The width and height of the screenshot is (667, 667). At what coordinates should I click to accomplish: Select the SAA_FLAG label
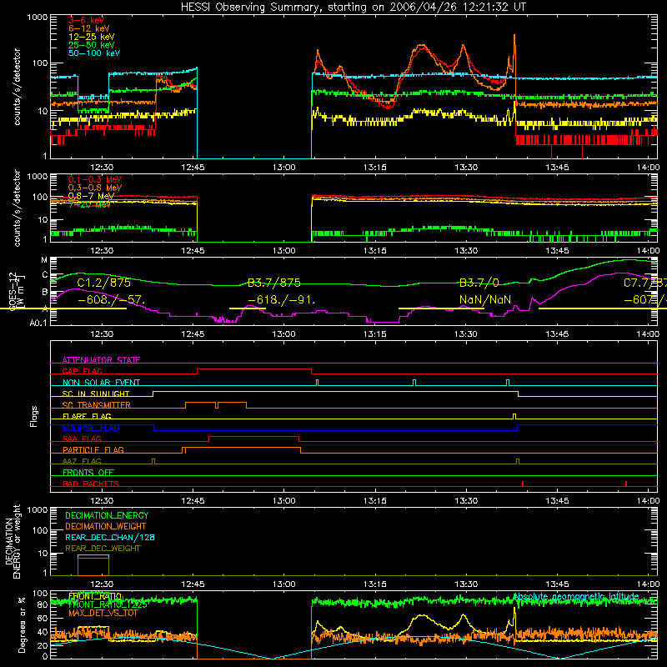tap(82, 439)
